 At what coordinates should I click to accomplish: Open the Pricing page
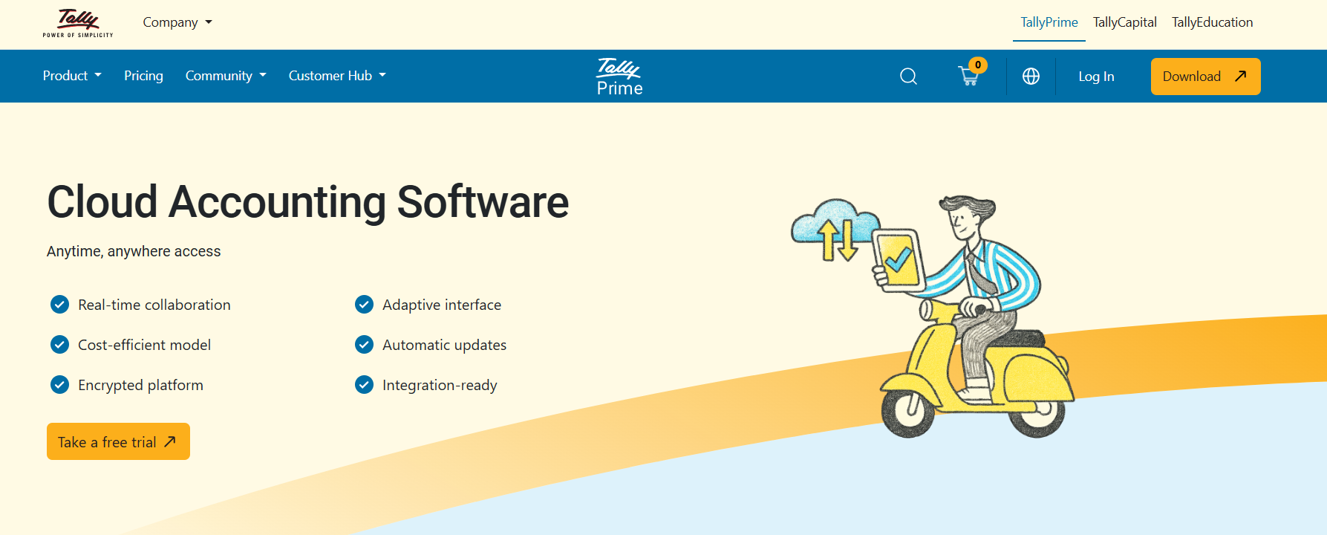(x=143, y=76)
